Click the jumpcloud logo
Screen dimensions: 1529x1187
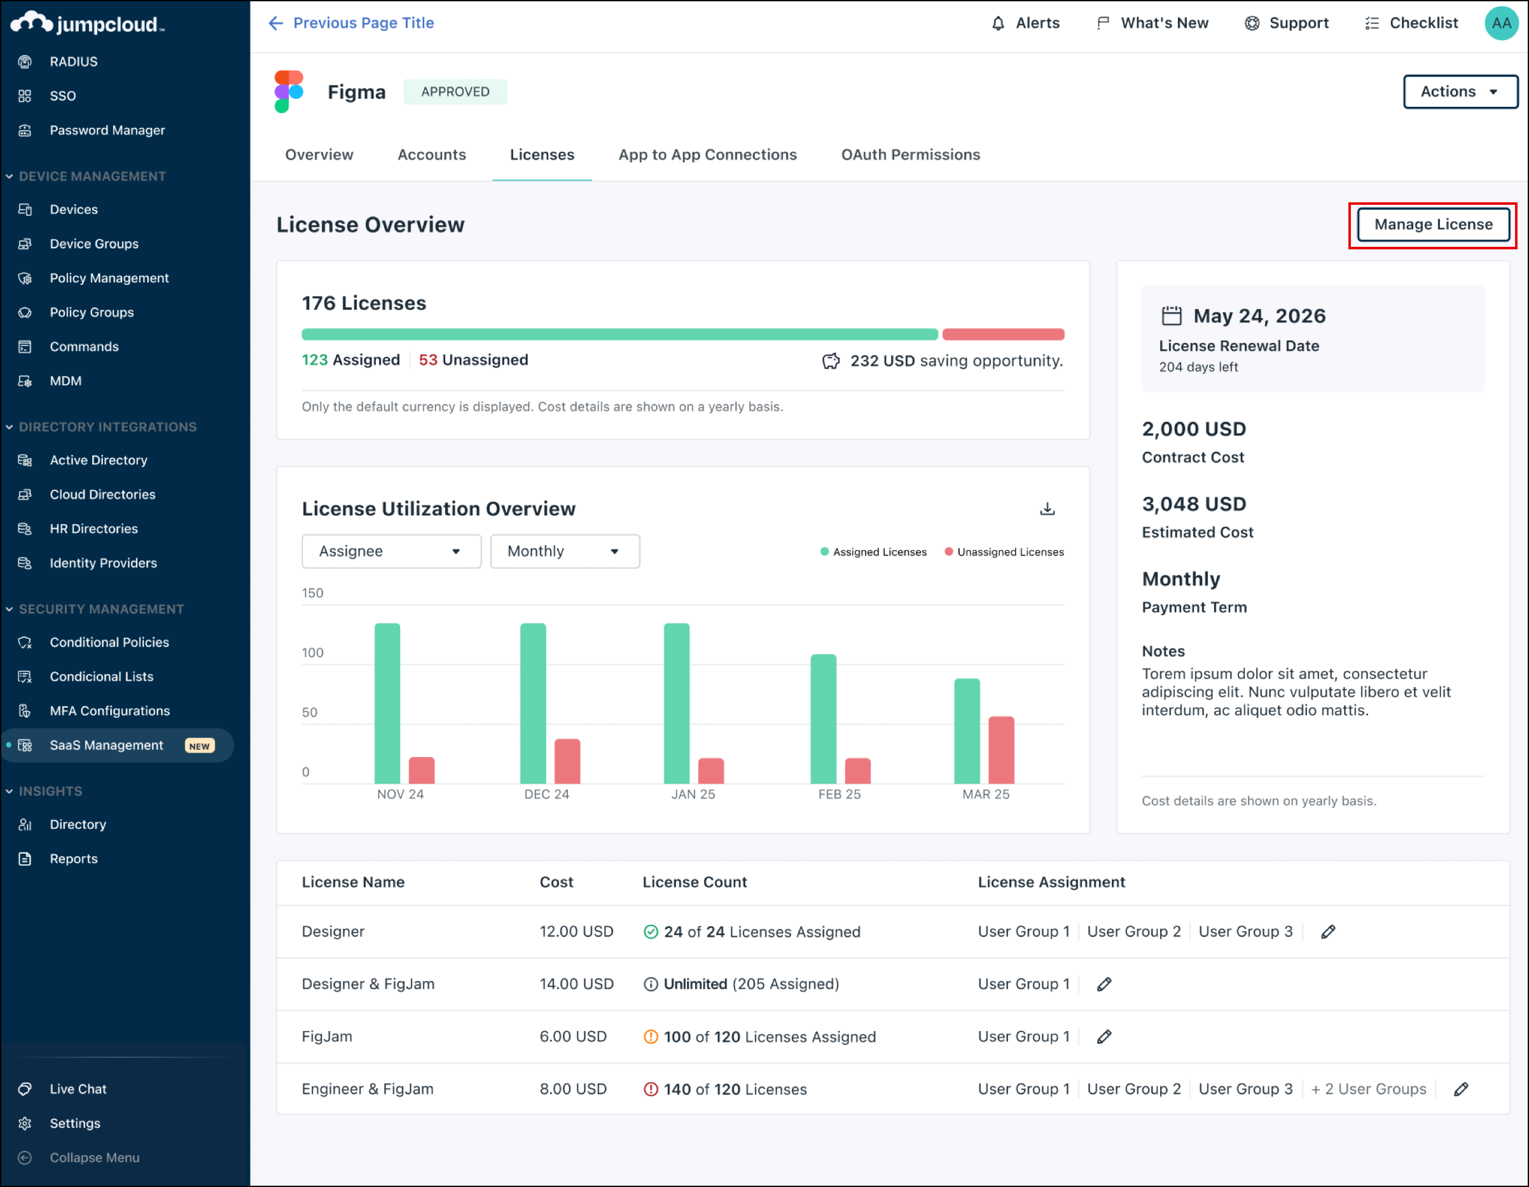[x=88, y=24]
